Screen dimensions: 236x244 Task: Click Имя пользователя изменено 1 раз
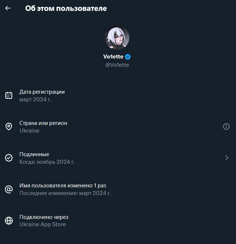(x=63, y=186)
